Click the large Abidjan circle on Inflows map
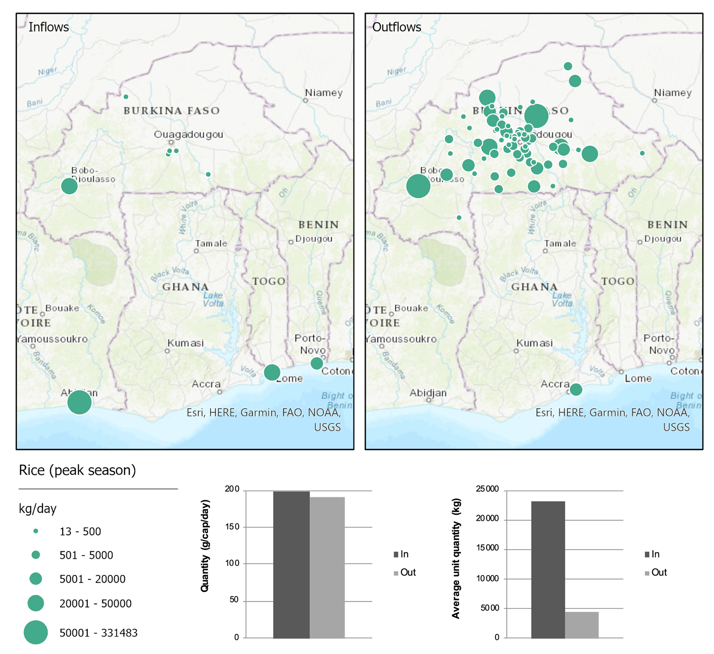This screenshot has height=654, width=714. coord(79,402)
